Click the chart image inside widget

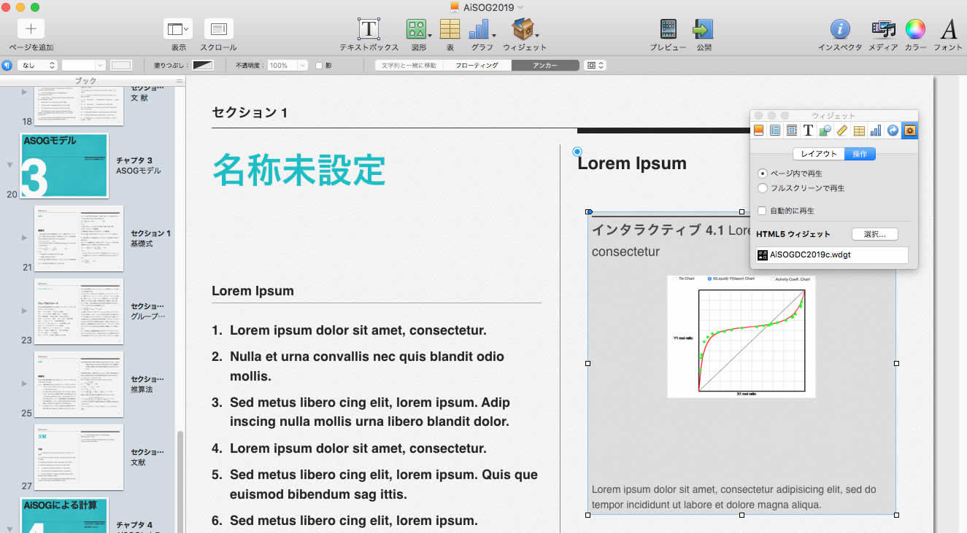pos(741,336)
